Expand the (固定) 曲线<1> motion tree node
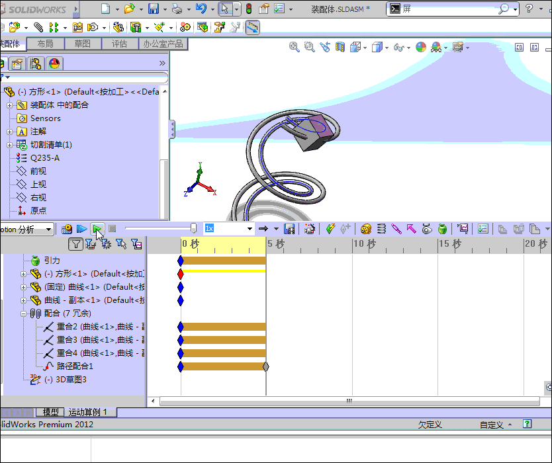552x463 pixels. pos(23,287)
